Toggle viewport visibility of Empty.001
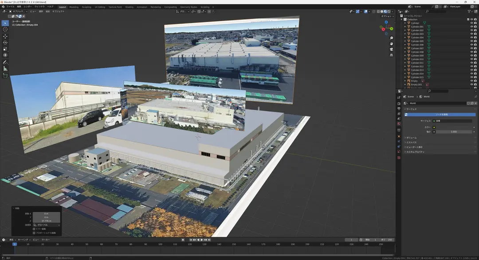Viewport: 479px width, 260px height. coord(471,85)
